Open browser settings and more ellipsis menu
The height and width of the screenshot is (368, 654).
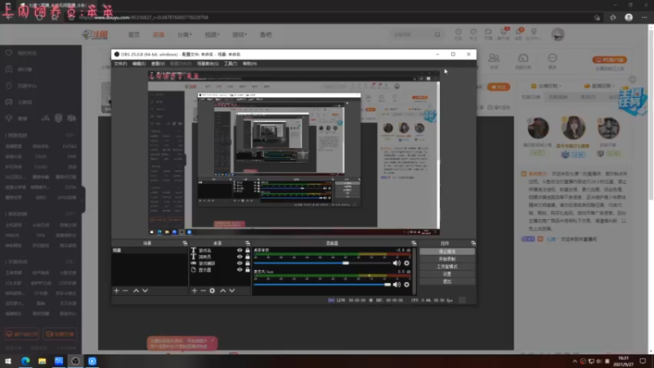pyautogui.click(x=644, y=17)
